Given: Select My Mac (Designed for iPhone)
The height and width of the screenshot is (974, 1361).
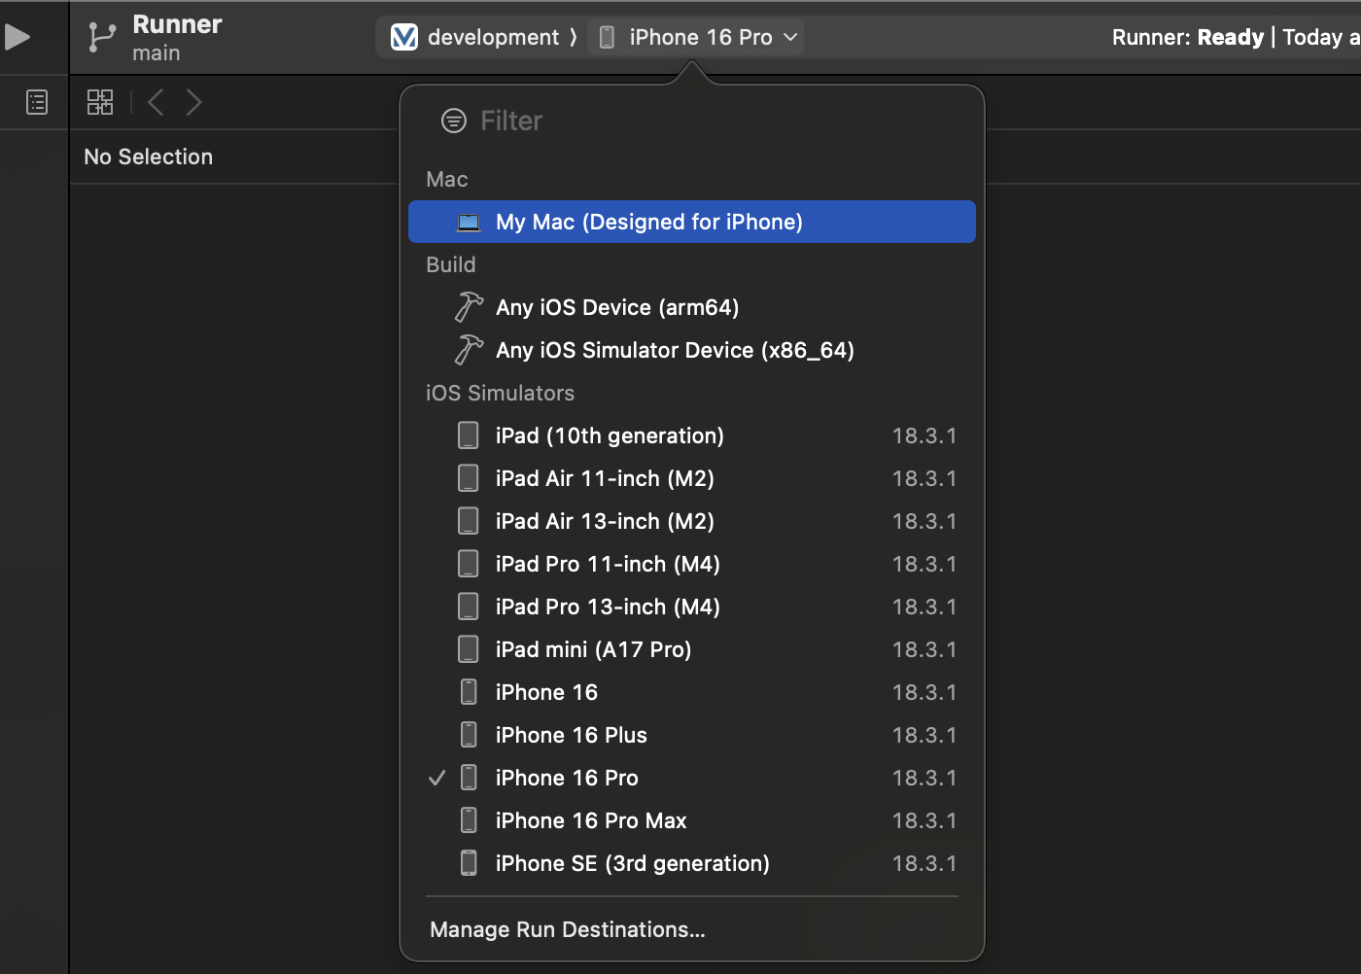Looking at the screenshot, I should point(692,222).
